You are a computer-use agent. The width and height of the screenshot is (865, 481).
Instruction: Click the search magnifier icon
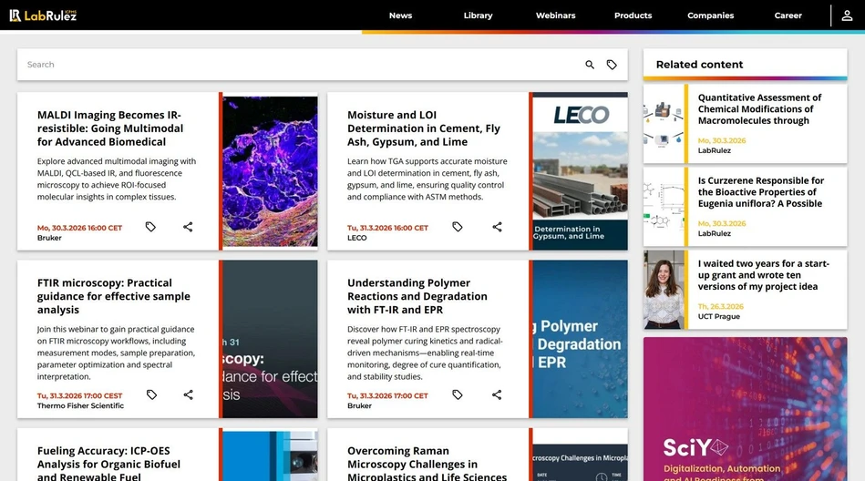(590, 65)
